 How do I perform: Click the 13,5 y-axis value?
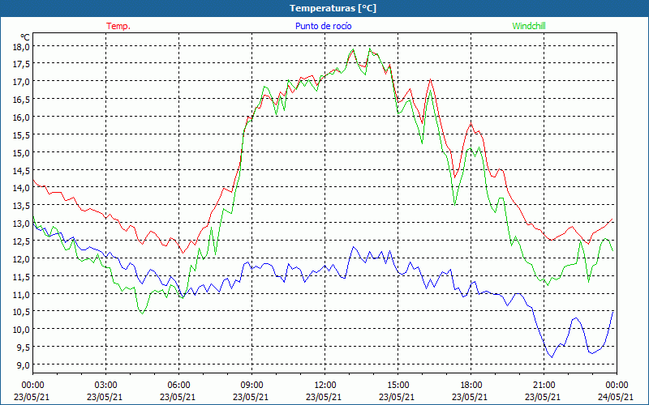(x=21, y=206)
